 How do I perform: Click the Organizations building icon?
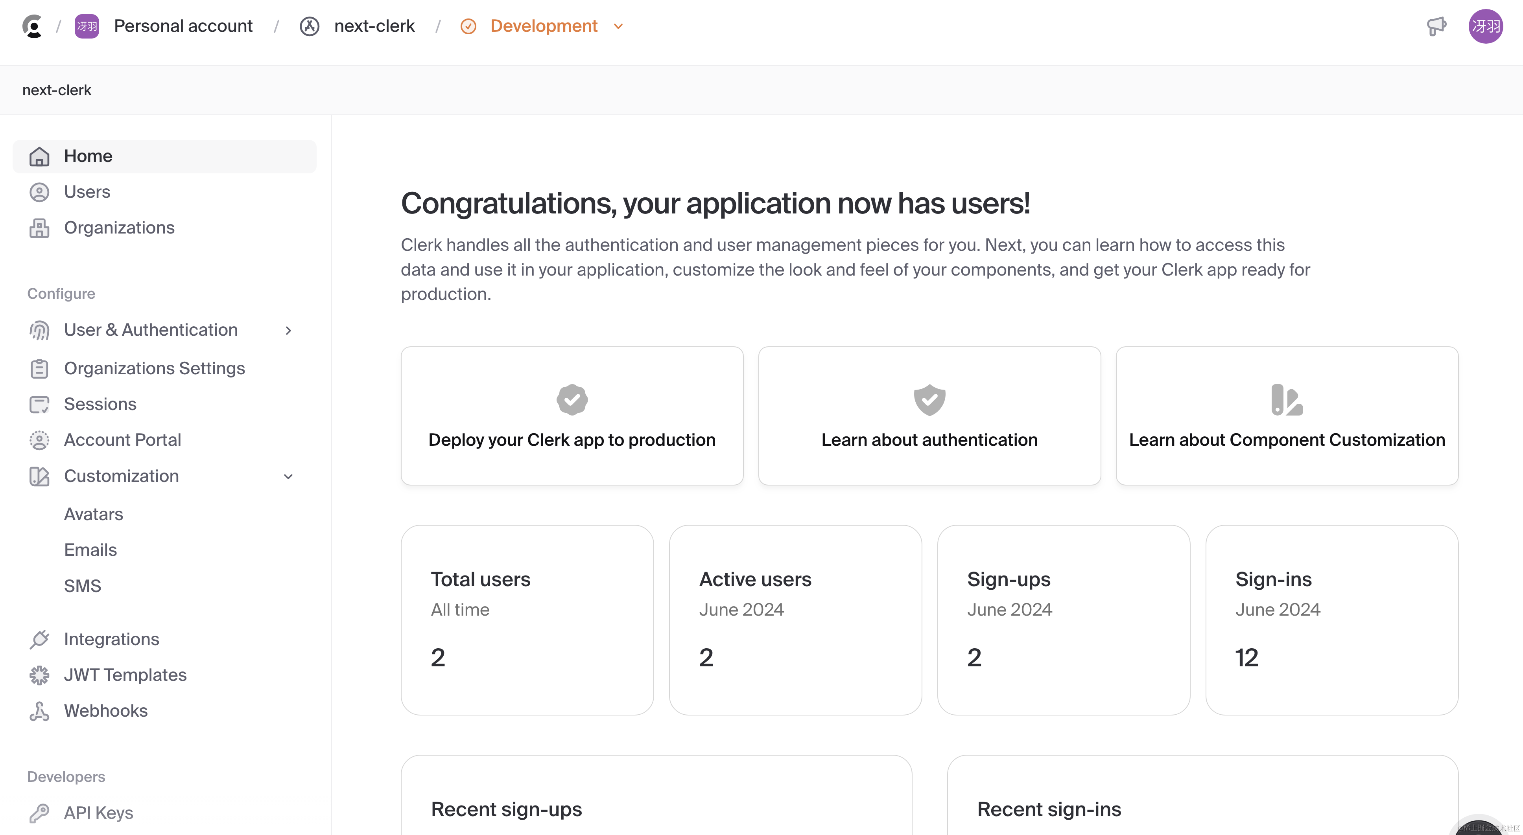39,228
